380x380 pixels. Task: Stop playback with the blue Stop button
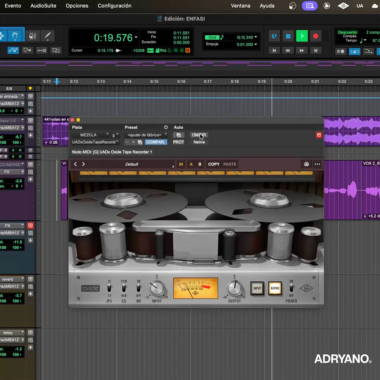pyautogui.click(x=288, y=36)
